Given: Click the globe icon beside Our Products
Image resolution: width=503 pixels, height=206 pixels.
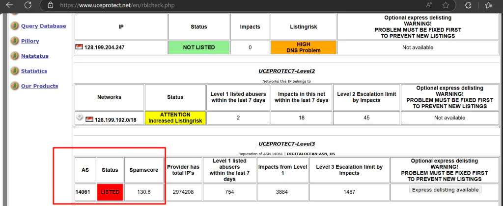Looking at the screenshot, I should pyautogui.click(x=15, y=86).
